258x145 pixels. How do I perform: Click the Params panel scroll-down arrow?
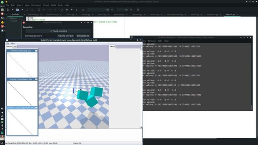[x=141, y=127]
